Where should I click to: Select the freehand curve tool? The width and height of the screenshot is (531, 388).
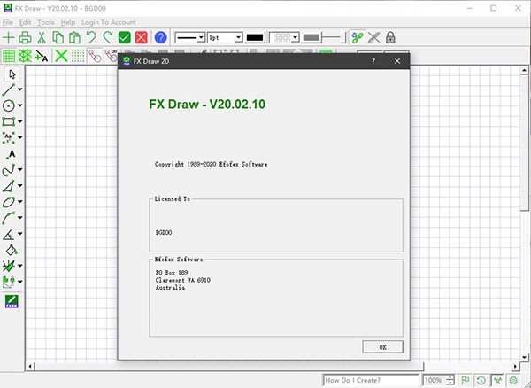tap(9, 169)
